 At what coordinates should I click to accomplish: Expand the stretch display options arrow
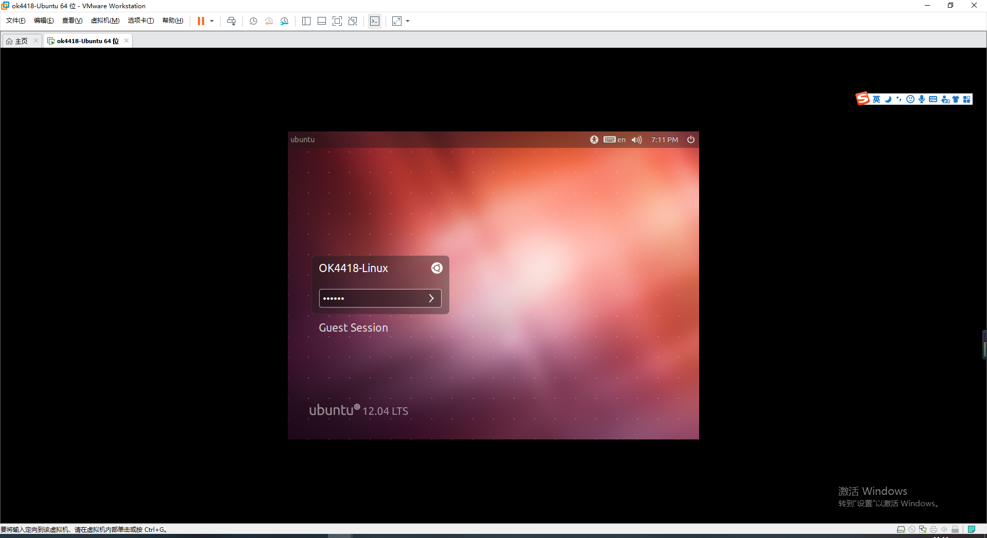click(408, 21)
